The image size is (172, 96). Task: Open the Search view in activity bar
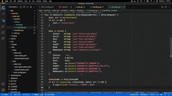[x=3, y=14]
